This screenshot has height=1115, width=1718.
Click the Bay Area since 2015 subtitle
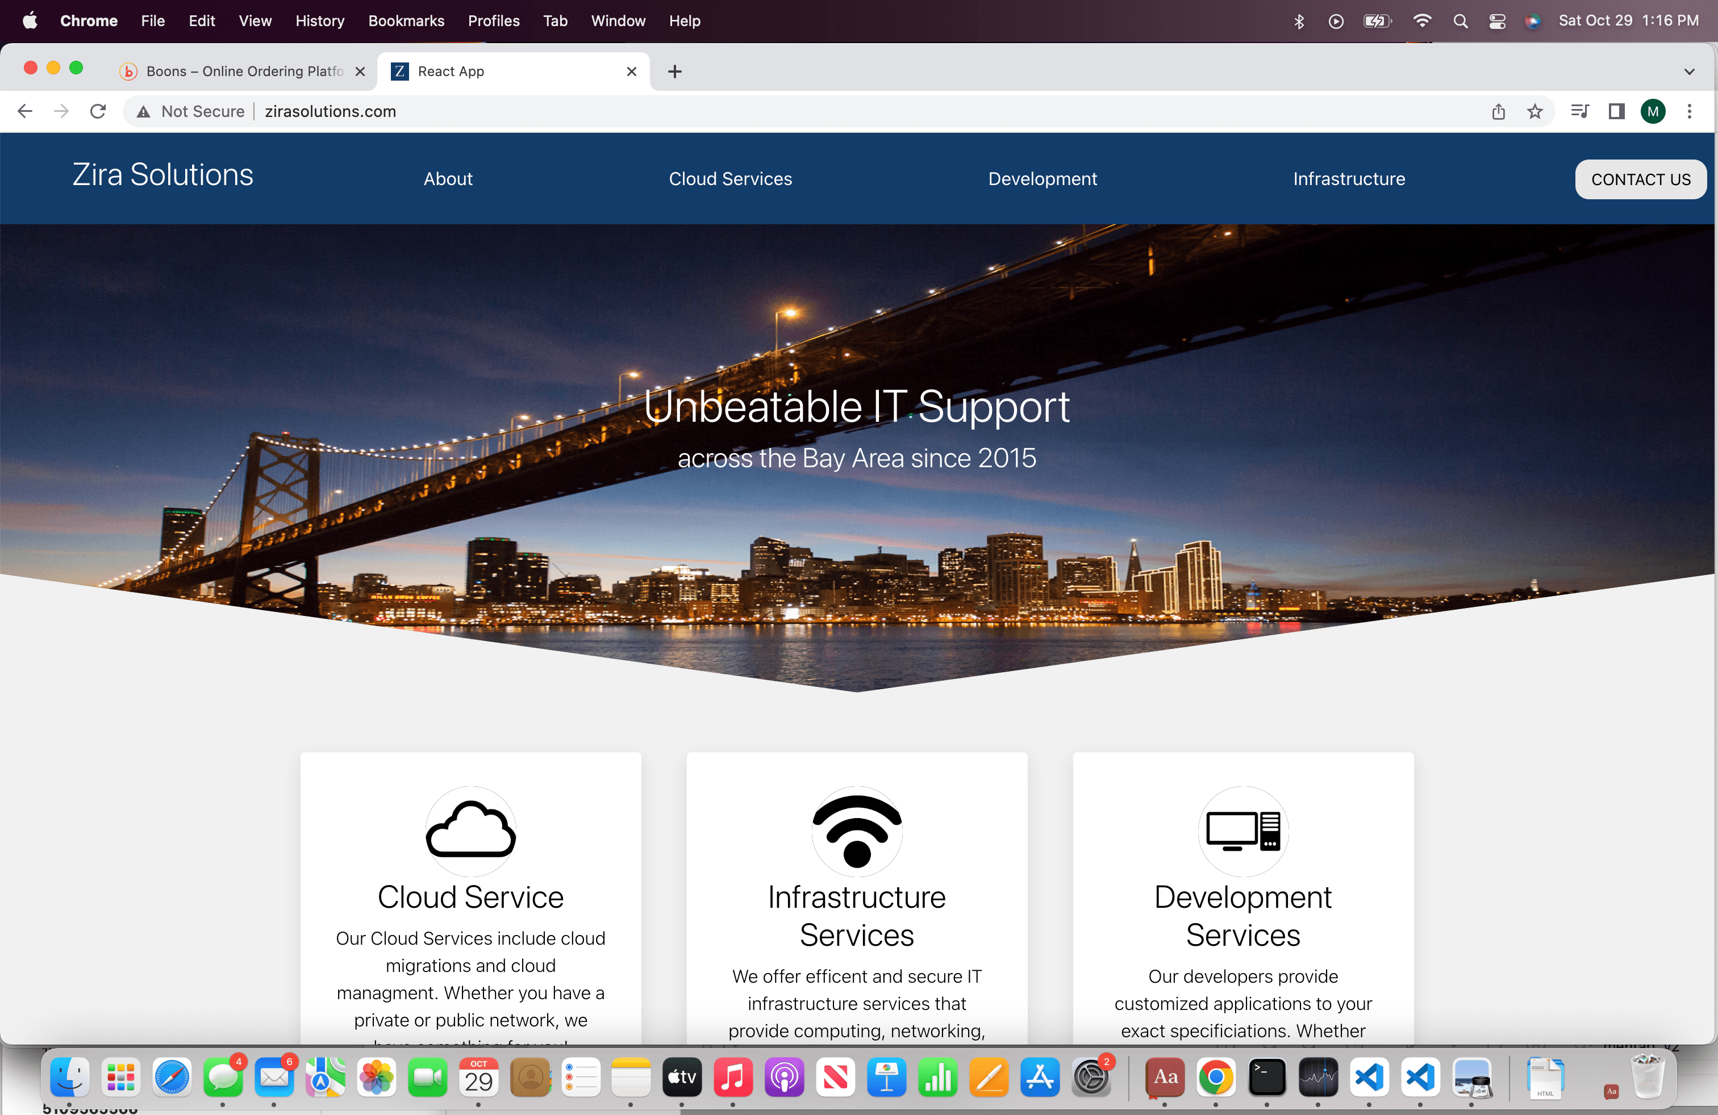tap(857, 458)
